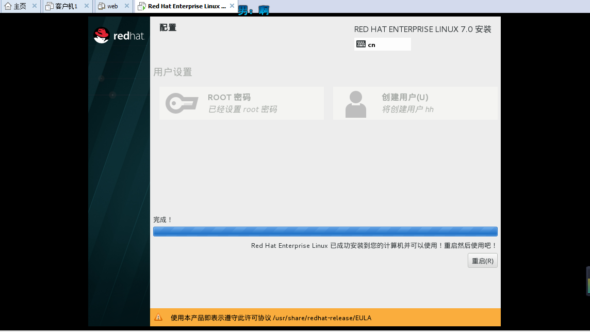Viewport: 590px width, 332px height.
Task: Click the 用户设置 section heading
Action: click(x=173, y=72)
